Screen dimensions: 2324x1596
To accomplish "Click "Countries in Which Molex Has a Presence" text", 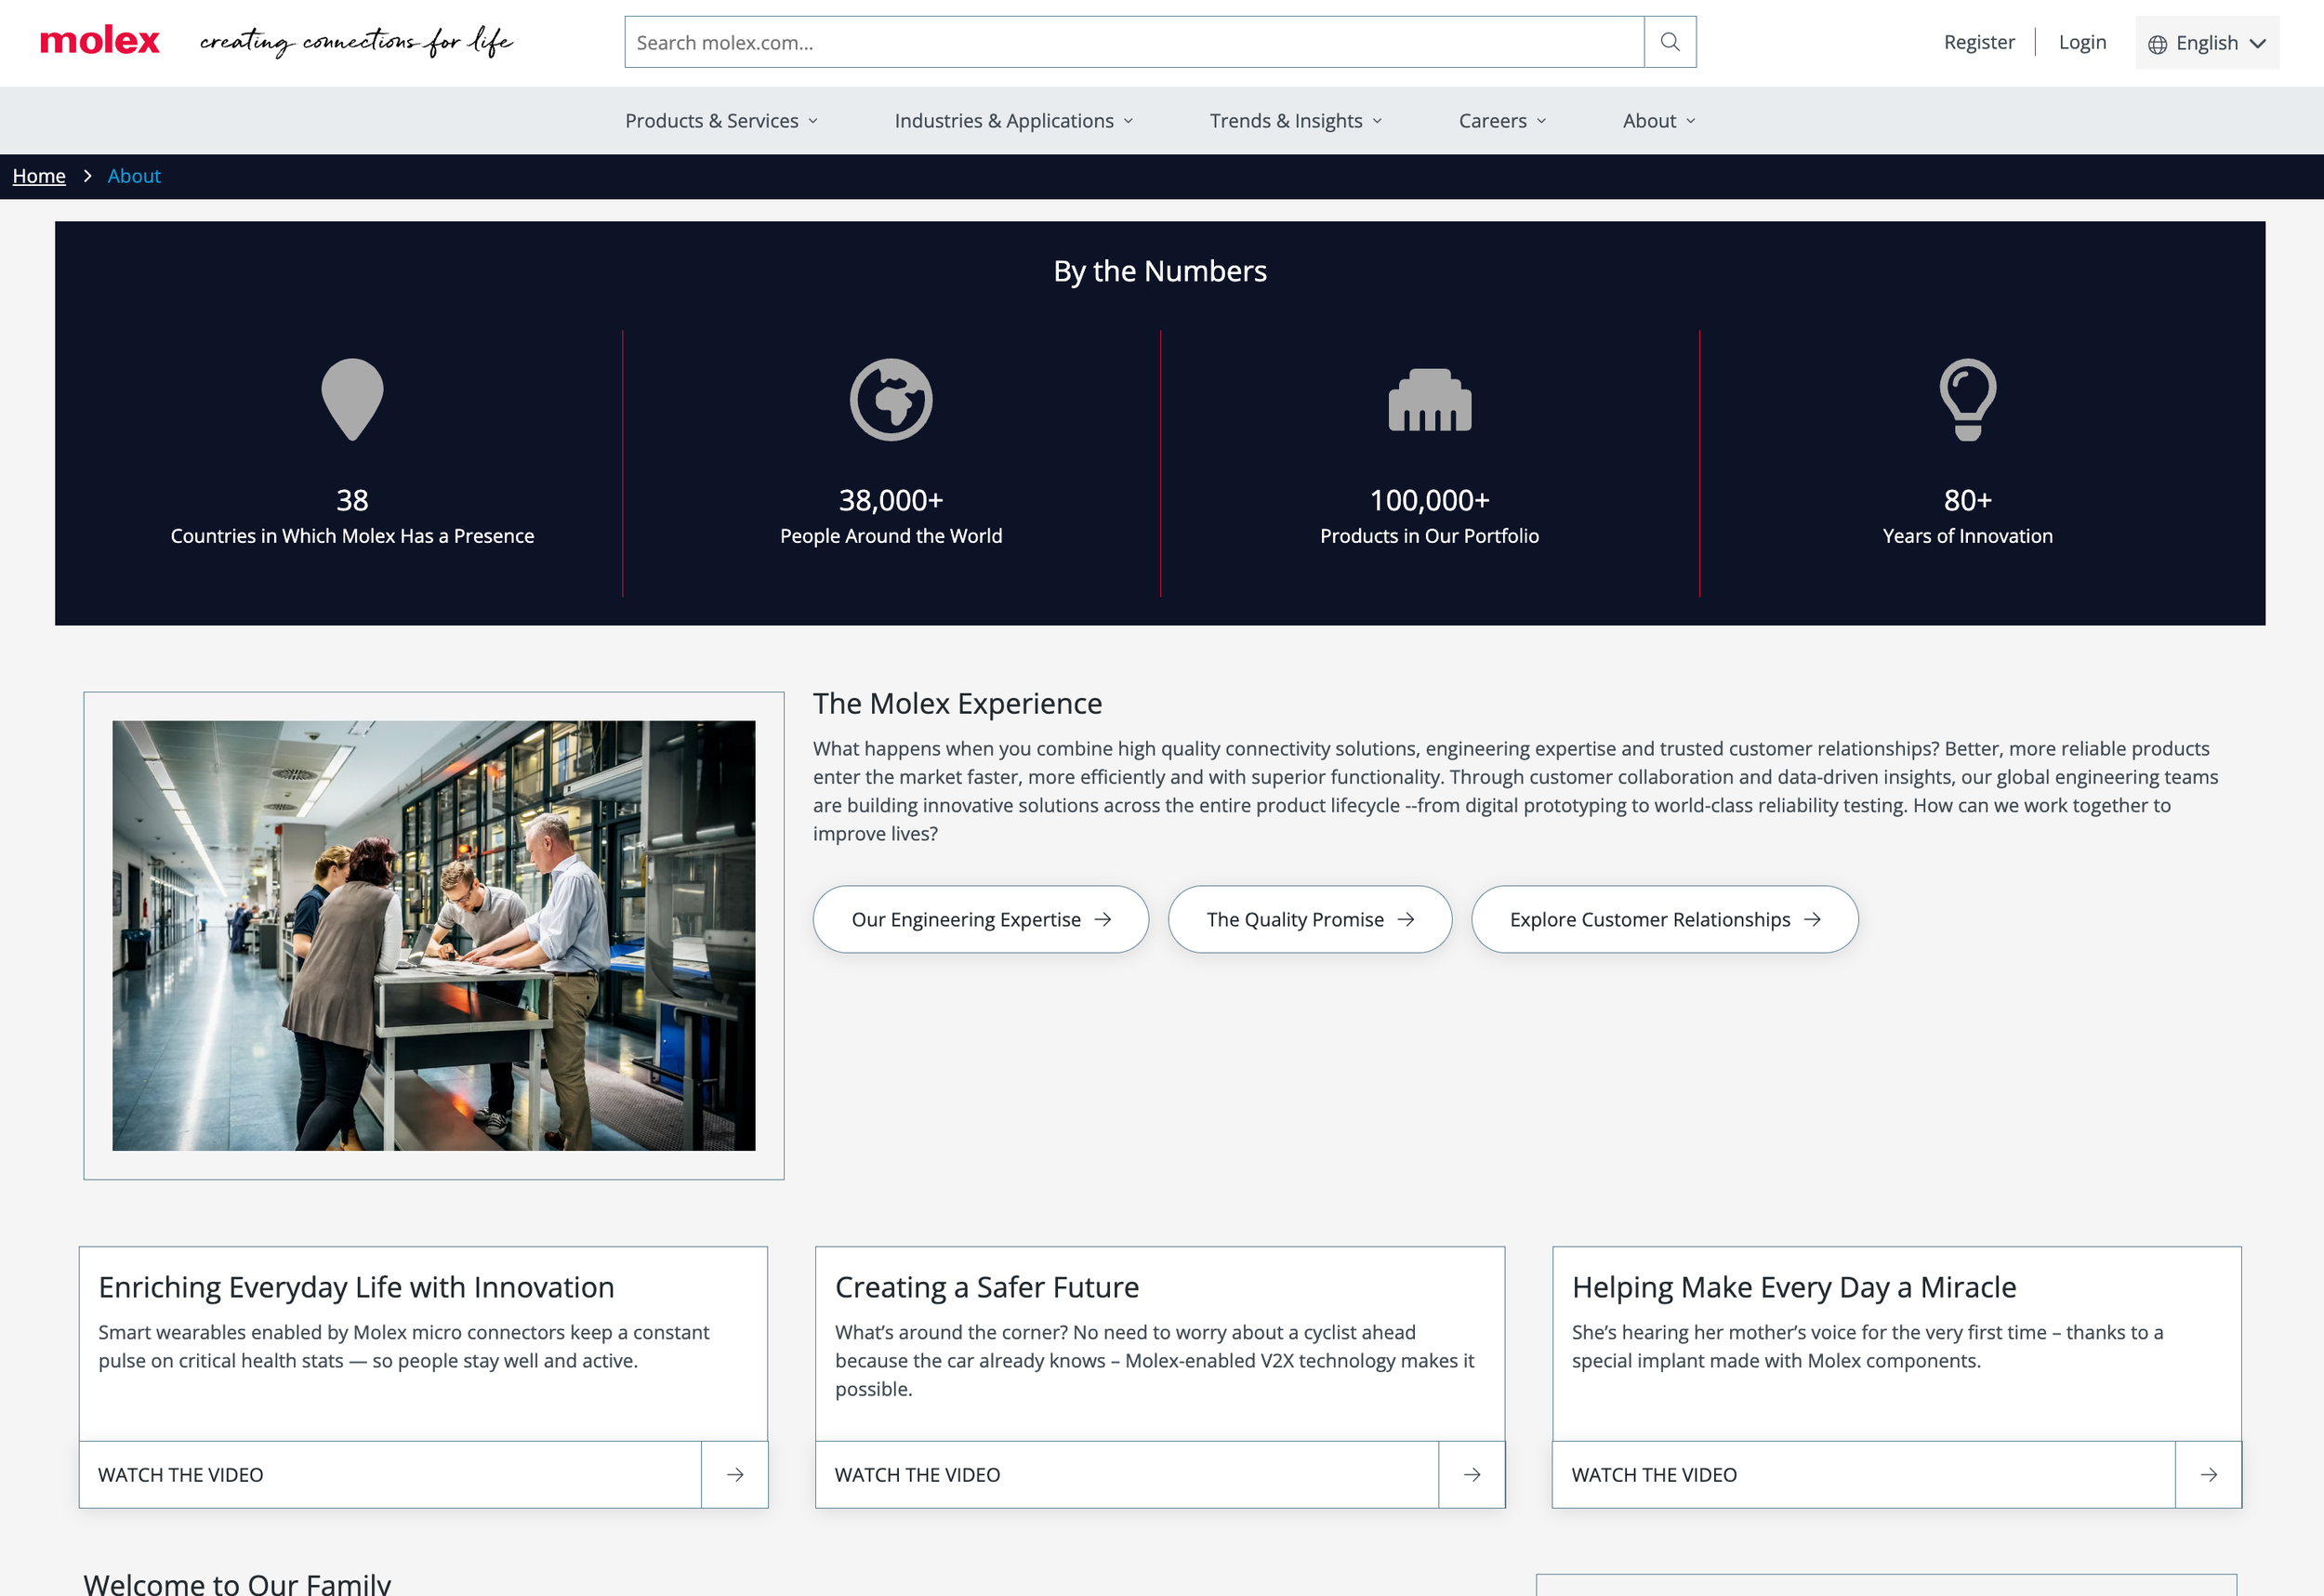I will point(352,536).
